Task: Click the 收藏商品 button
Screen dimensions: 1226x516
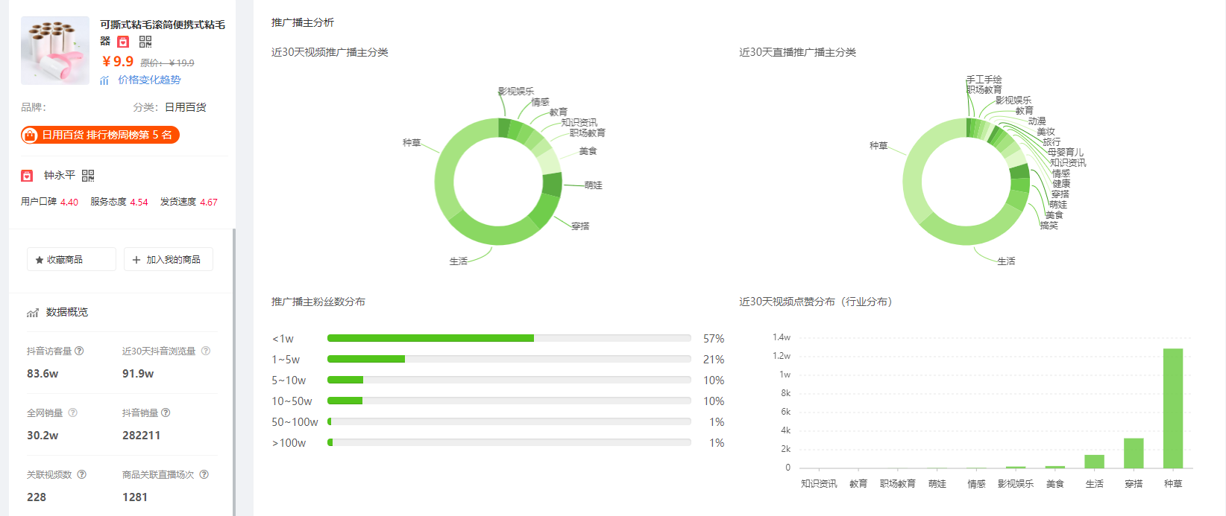Action: click(x=72, y=259)
